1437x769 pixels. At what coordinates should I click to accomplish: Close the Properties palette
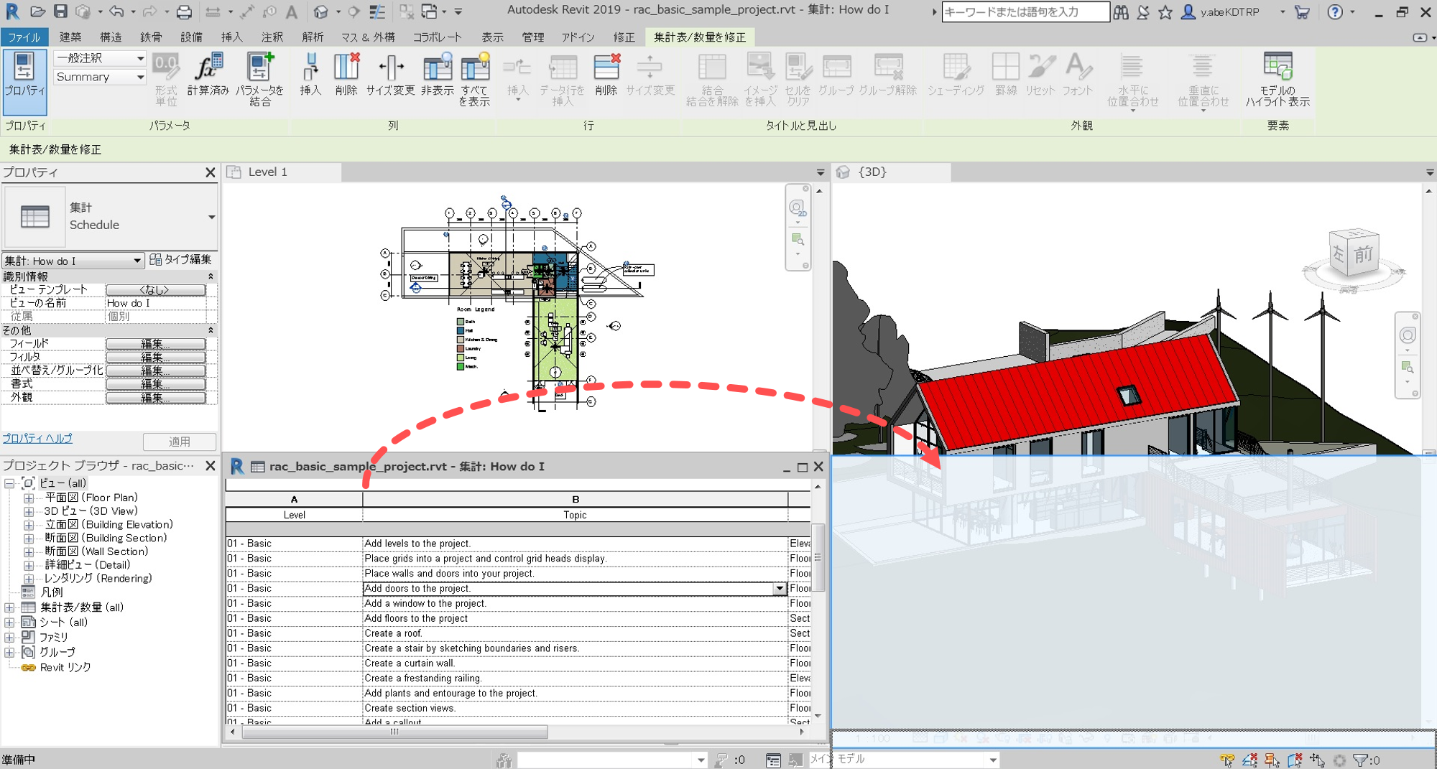pos(210,172)
